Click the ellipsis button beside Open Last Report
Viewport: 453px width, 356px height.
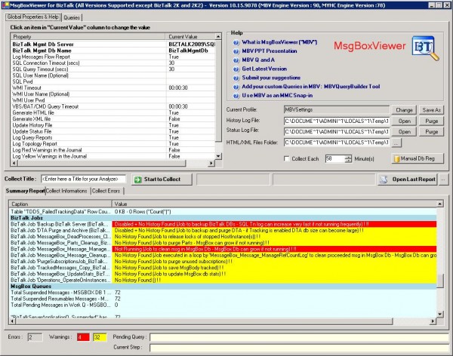442,180
